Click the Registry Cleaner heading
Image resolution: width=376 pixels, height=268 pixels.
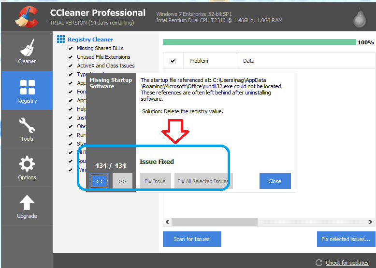point(90,40)
